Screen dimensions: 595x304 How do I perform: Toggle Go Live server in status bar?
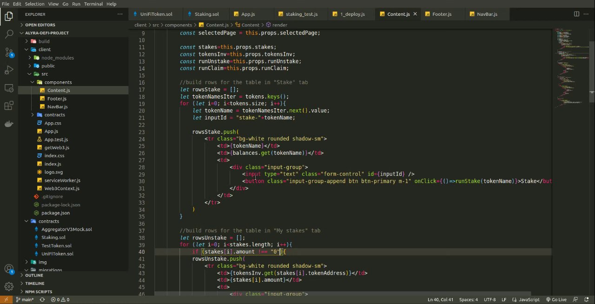click(556, 300)
